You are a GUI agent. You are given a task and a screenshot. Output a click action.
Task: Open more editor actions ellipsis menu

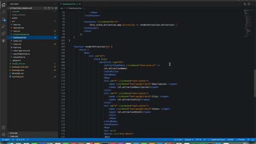coord(252,4)
